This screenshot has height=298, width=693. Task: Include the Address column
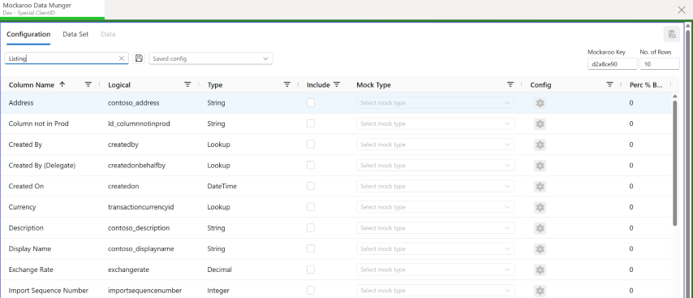click(x=311, y=102)
